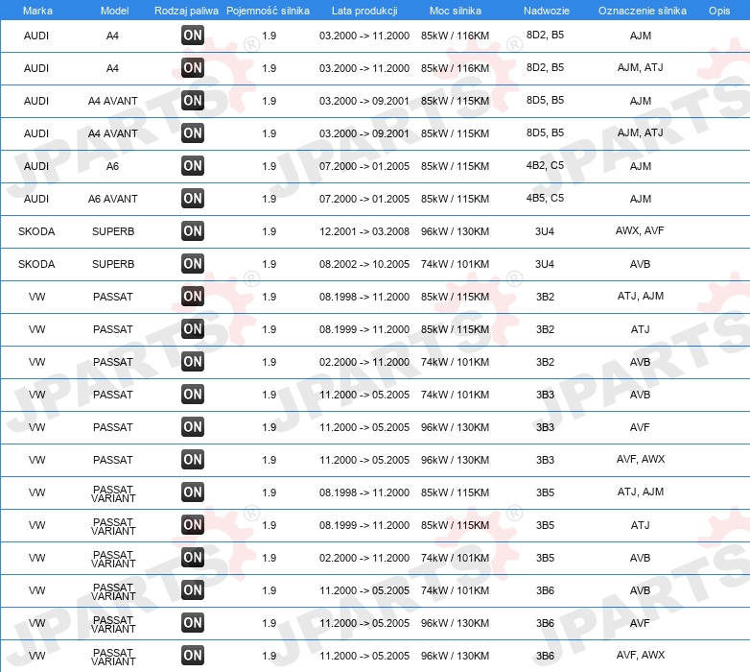Click '03.2000 -> 09.2001' in the A4 AVANT AJM, ATJ row
Screen dimensions: 750x672
pos(364,133)
